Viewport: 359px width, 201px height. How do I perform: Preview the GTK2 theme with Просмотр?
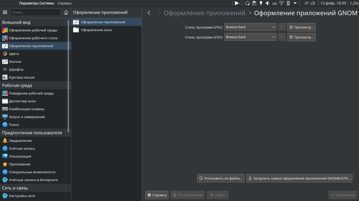coord(301,27)
